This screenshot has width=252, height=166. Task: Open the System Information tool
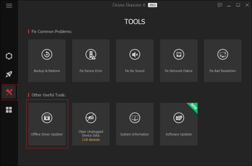click(135, 124)
